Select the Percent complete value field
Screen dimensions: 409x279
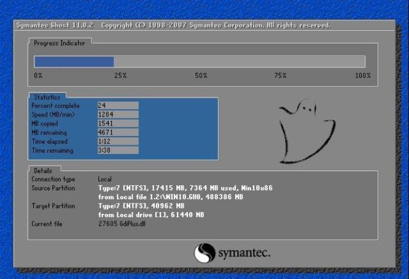point(117,105)
